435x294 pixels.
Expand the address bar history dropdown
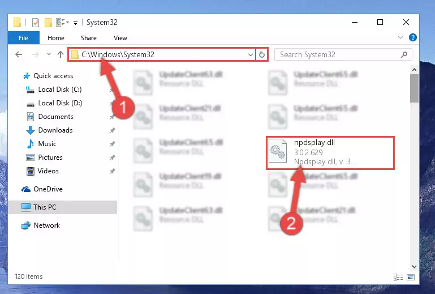[x=250, y=54]
